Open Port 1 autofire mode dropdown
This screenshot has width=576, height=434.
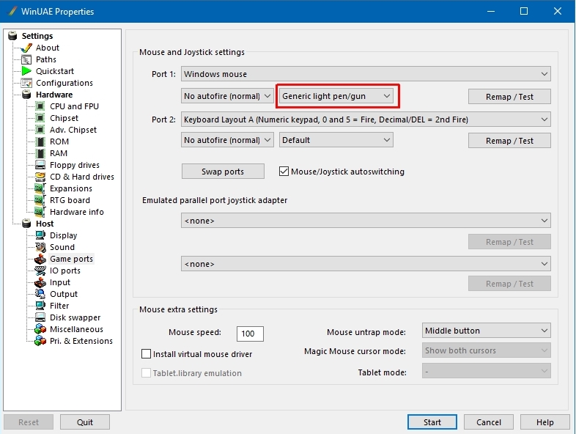(x=227, y=96)
